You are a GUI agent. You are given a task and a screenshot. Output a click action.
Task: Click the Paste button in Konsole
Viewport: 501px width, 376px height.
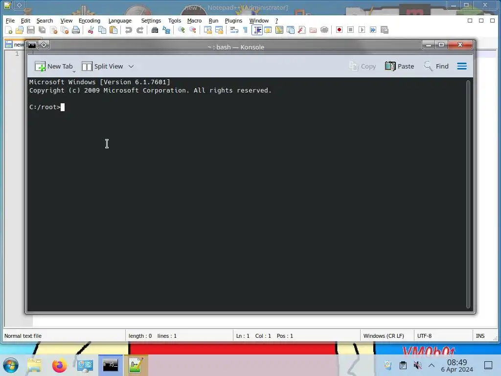(x=399, y=67)
